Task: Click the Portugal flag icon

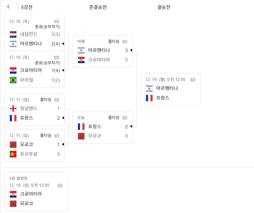Action: (13, 154)
